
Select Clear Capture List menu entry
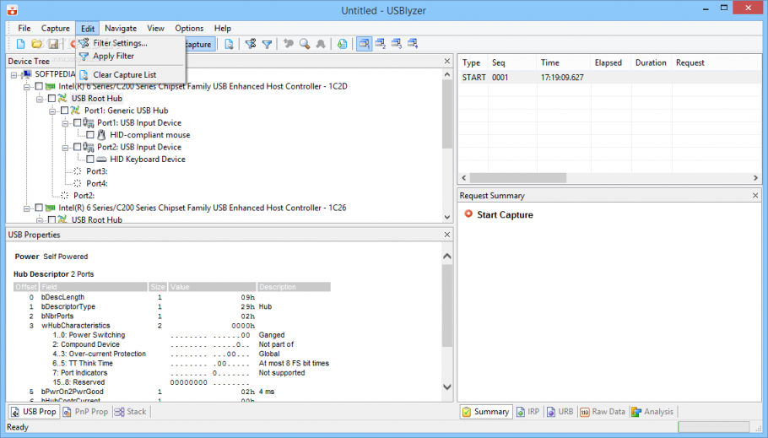[124, 75]
